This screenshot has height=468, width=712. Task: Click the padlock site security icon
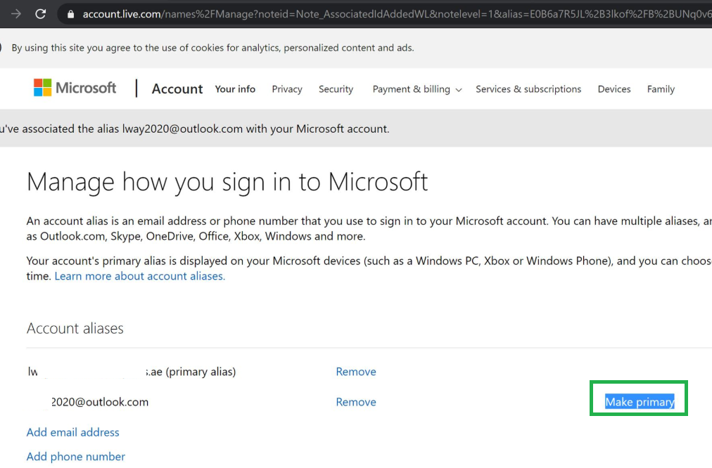70,15
